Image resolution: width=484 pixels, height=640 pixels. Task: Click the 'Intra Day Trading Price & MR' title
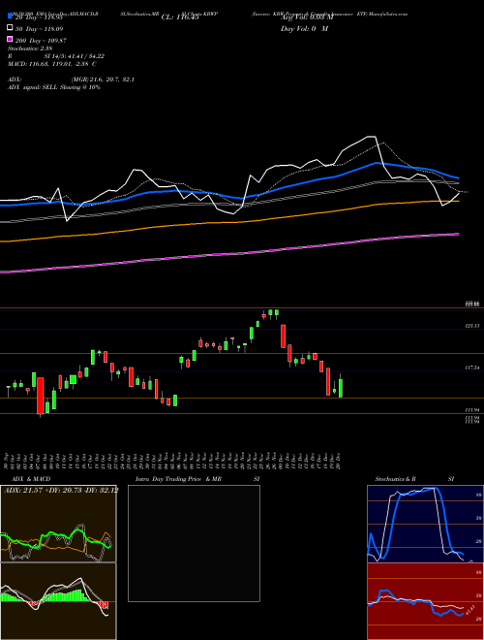(178, 479)
